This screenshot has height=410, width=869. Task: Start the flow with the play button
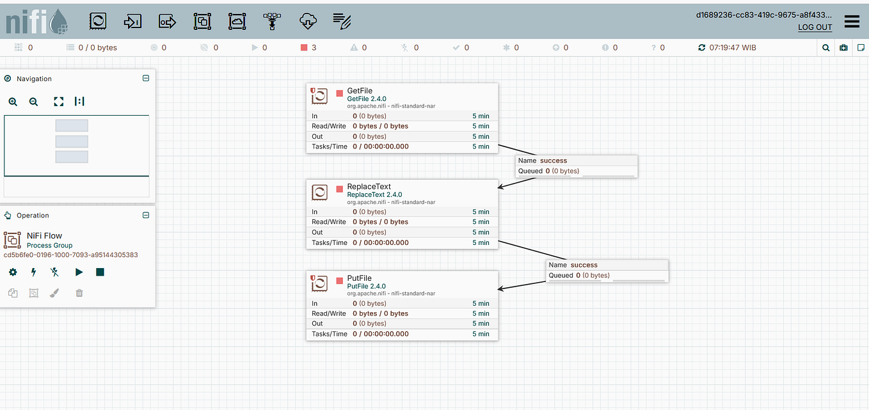(x=79, y=272)
